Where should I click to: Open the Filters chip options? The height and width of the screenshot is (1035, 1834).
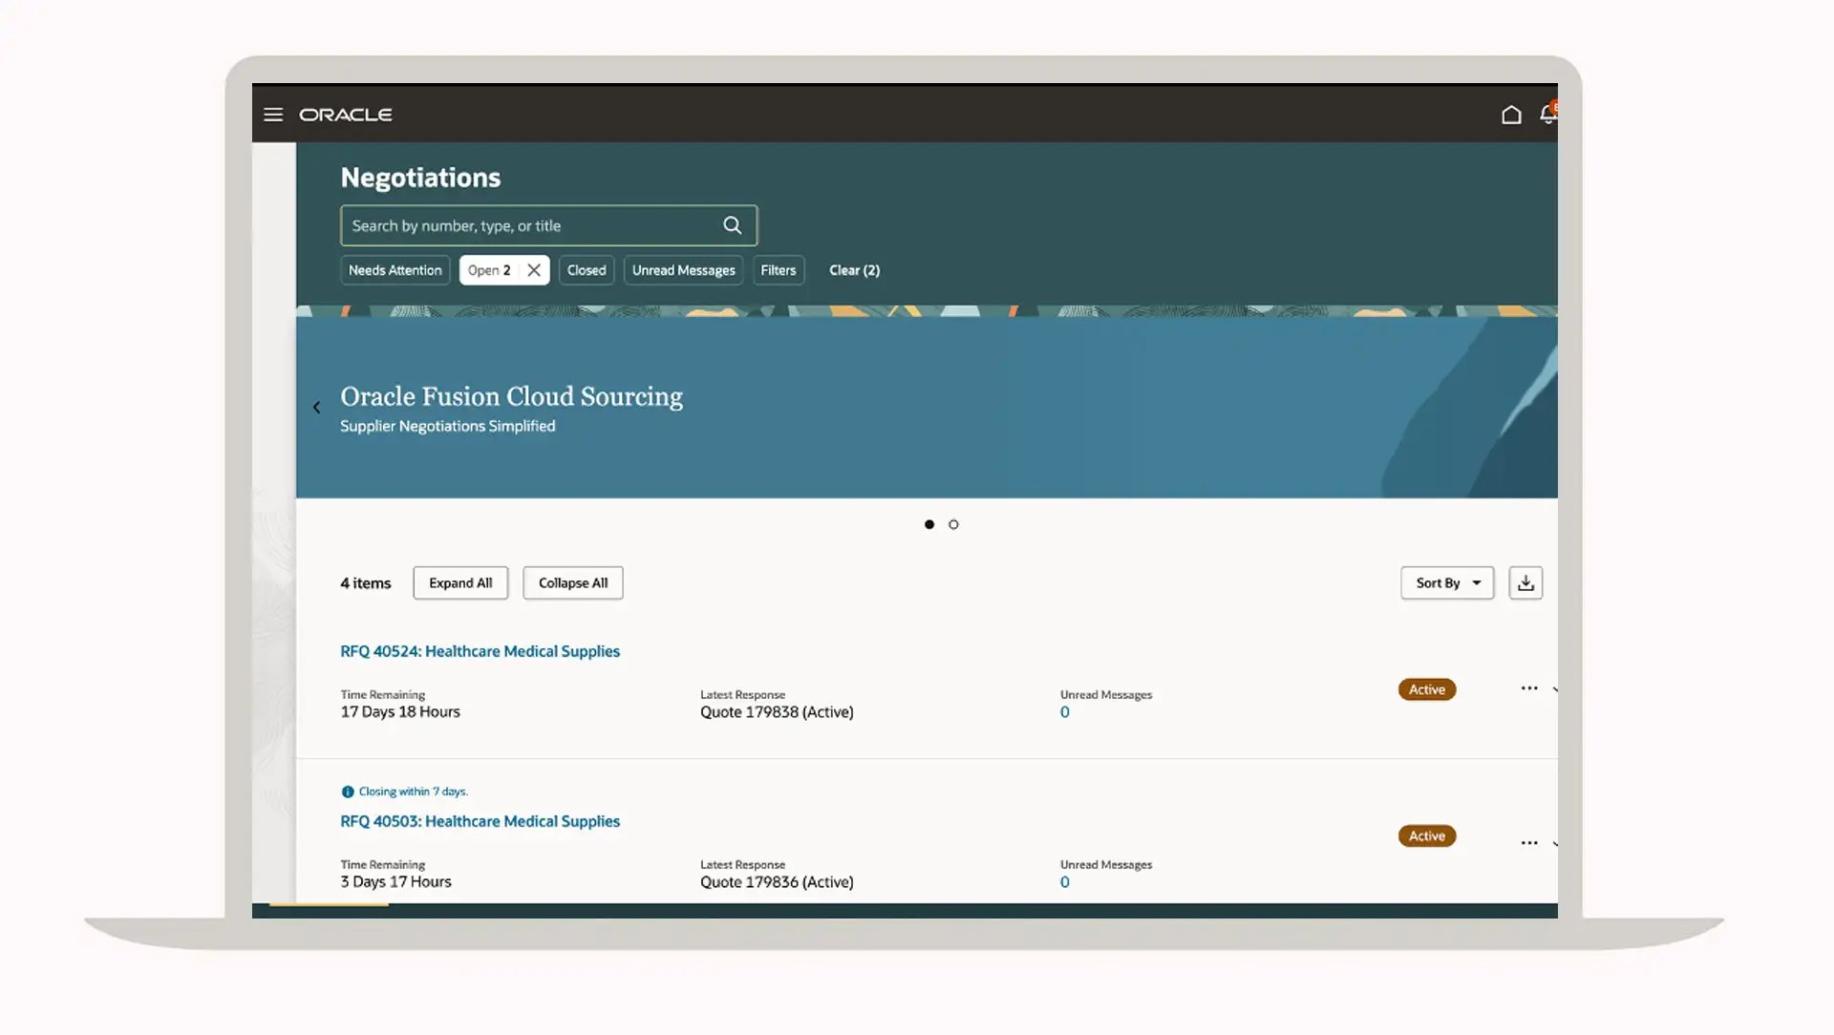click(778, 270)
